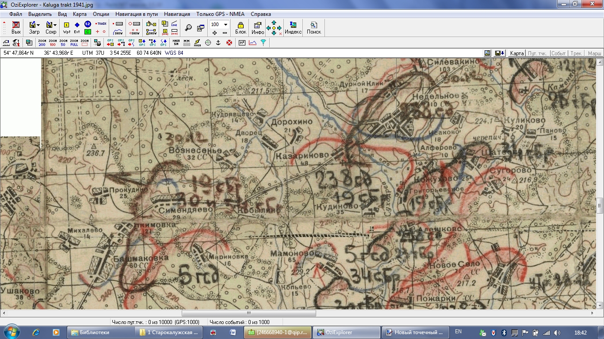Open the M² area calculation tool
This screenshot has width=604, height=339.
click(x=242, y=42)
